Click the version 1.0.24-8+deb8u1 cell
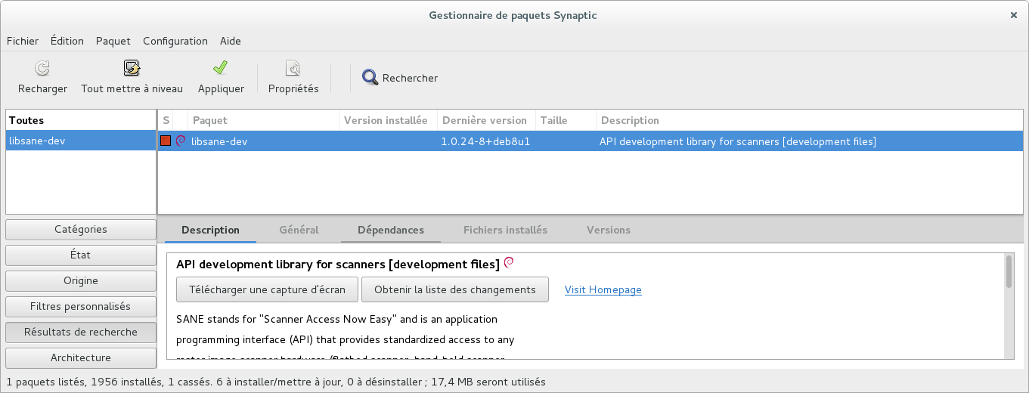 click(485, 141)
